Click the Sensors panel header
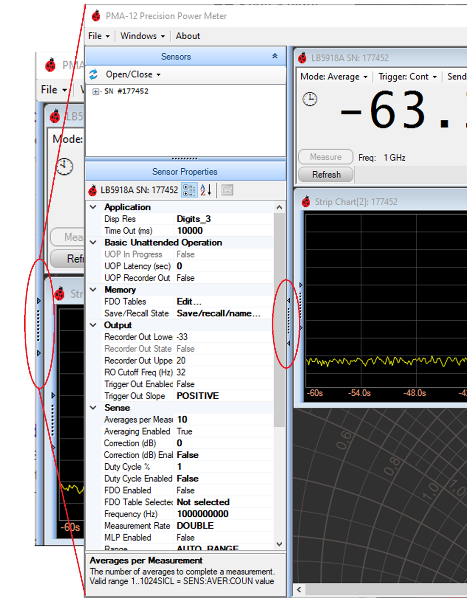Viewport: 467px width, 598px height. (185, 56)
